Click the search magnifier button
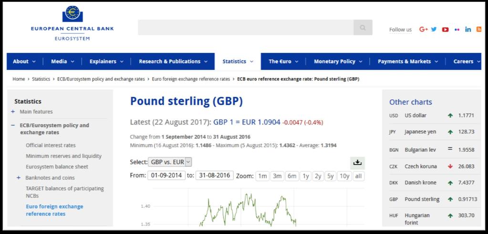 pyautogui.click(x=363, y=27)
